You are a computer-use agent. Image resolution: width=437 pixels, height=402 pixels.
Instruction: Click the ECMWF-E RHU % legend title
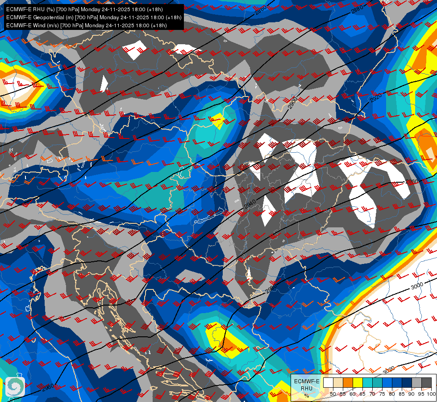307,388
